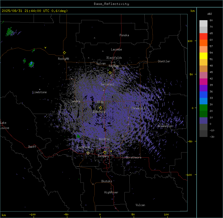The width and height of the screenshot is (223, 218).
Task: Click the white asterisk above Limestone
Action: pos(40,90)
